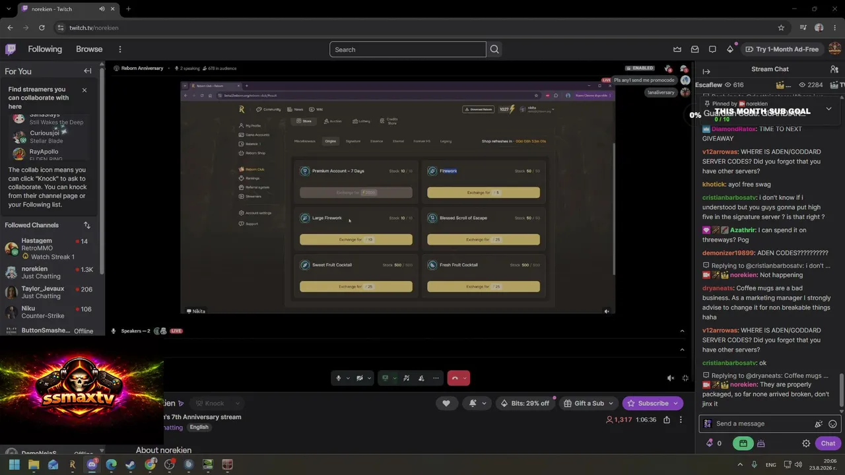Open the screen share options arrow

pos(395,378)
